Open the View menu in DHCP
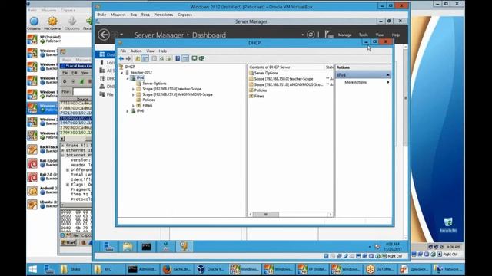The image size is (492, 276). click(150, 51)
